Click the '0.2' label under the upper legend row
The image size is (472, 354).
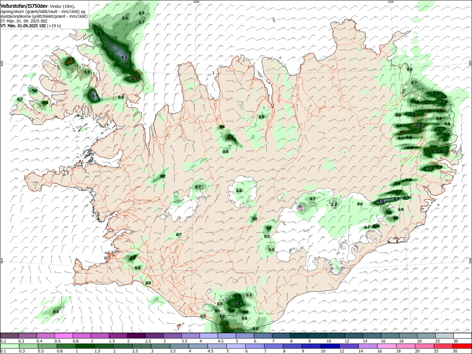pos(3,341)
